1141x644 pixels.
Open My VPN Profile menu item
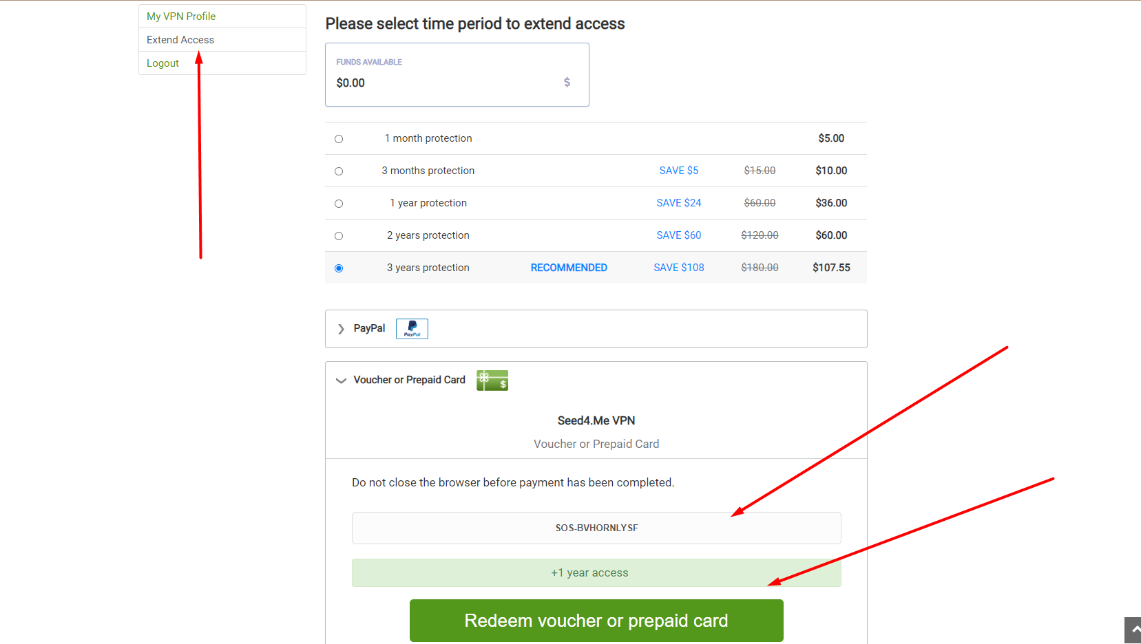(x=181, y=17)
